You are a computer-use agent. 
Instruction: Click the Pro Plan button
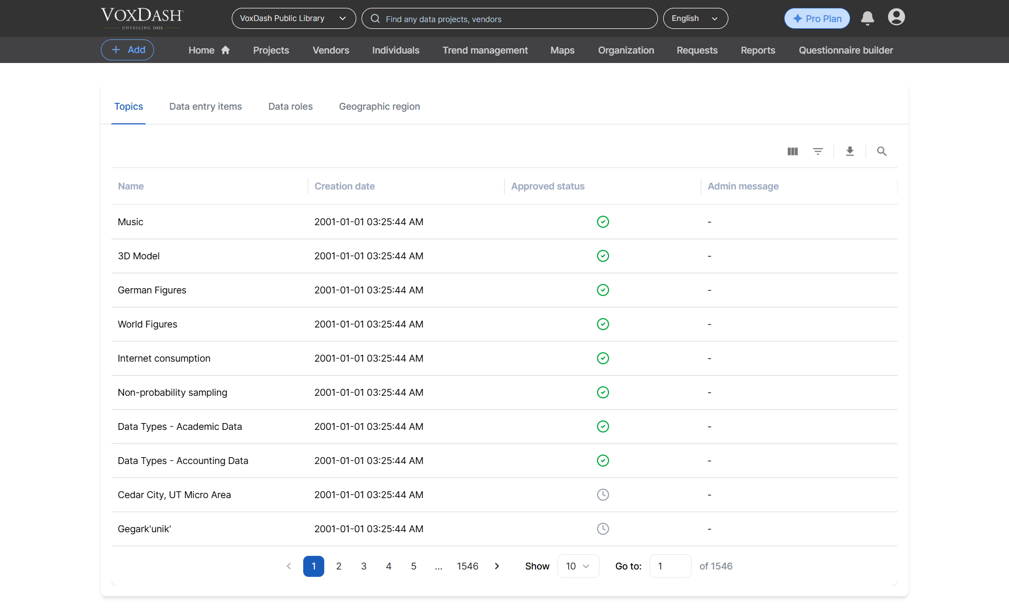pos(817,18)
